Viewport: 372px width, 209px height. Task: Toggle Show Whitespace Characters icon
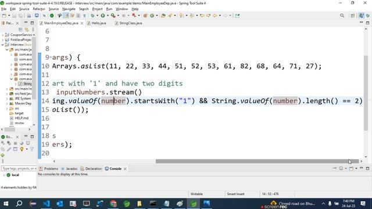84,16
